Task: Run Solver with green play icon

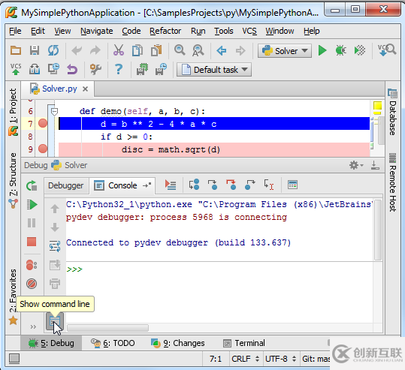Action: 322,50
